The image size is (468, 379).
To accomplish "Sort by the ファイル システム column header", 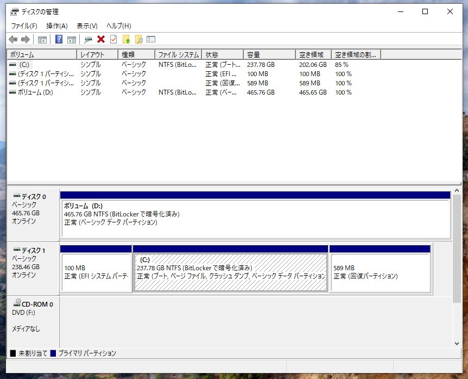I will 178,55.
